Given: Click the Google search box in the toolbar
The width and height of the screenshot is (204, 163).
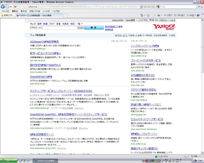Looking at the screenshot, I should tap(178, 7).
